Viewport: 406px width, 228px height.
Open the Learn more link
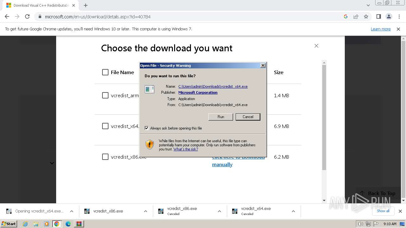coord(381,29)
